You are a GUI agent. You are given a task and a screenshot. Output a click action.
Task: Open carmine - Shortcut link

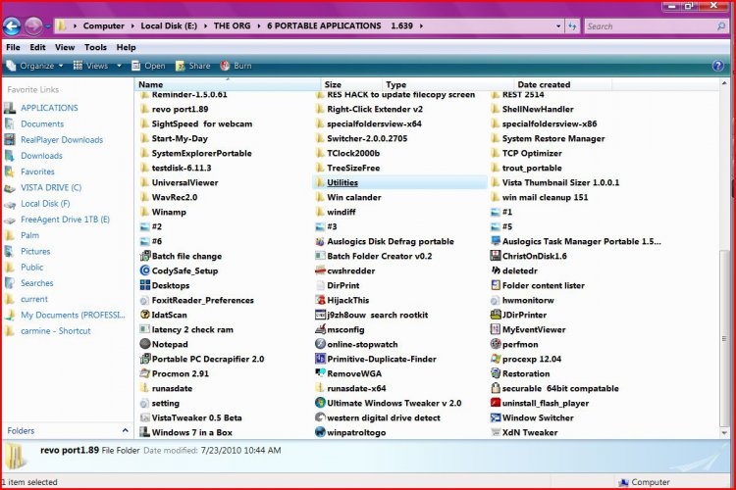pos(56,331)
